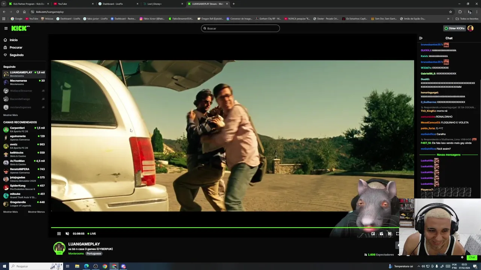Screen dimensions: 481x270
Task: Open Windows Start menu
Action: pos(4,266)
